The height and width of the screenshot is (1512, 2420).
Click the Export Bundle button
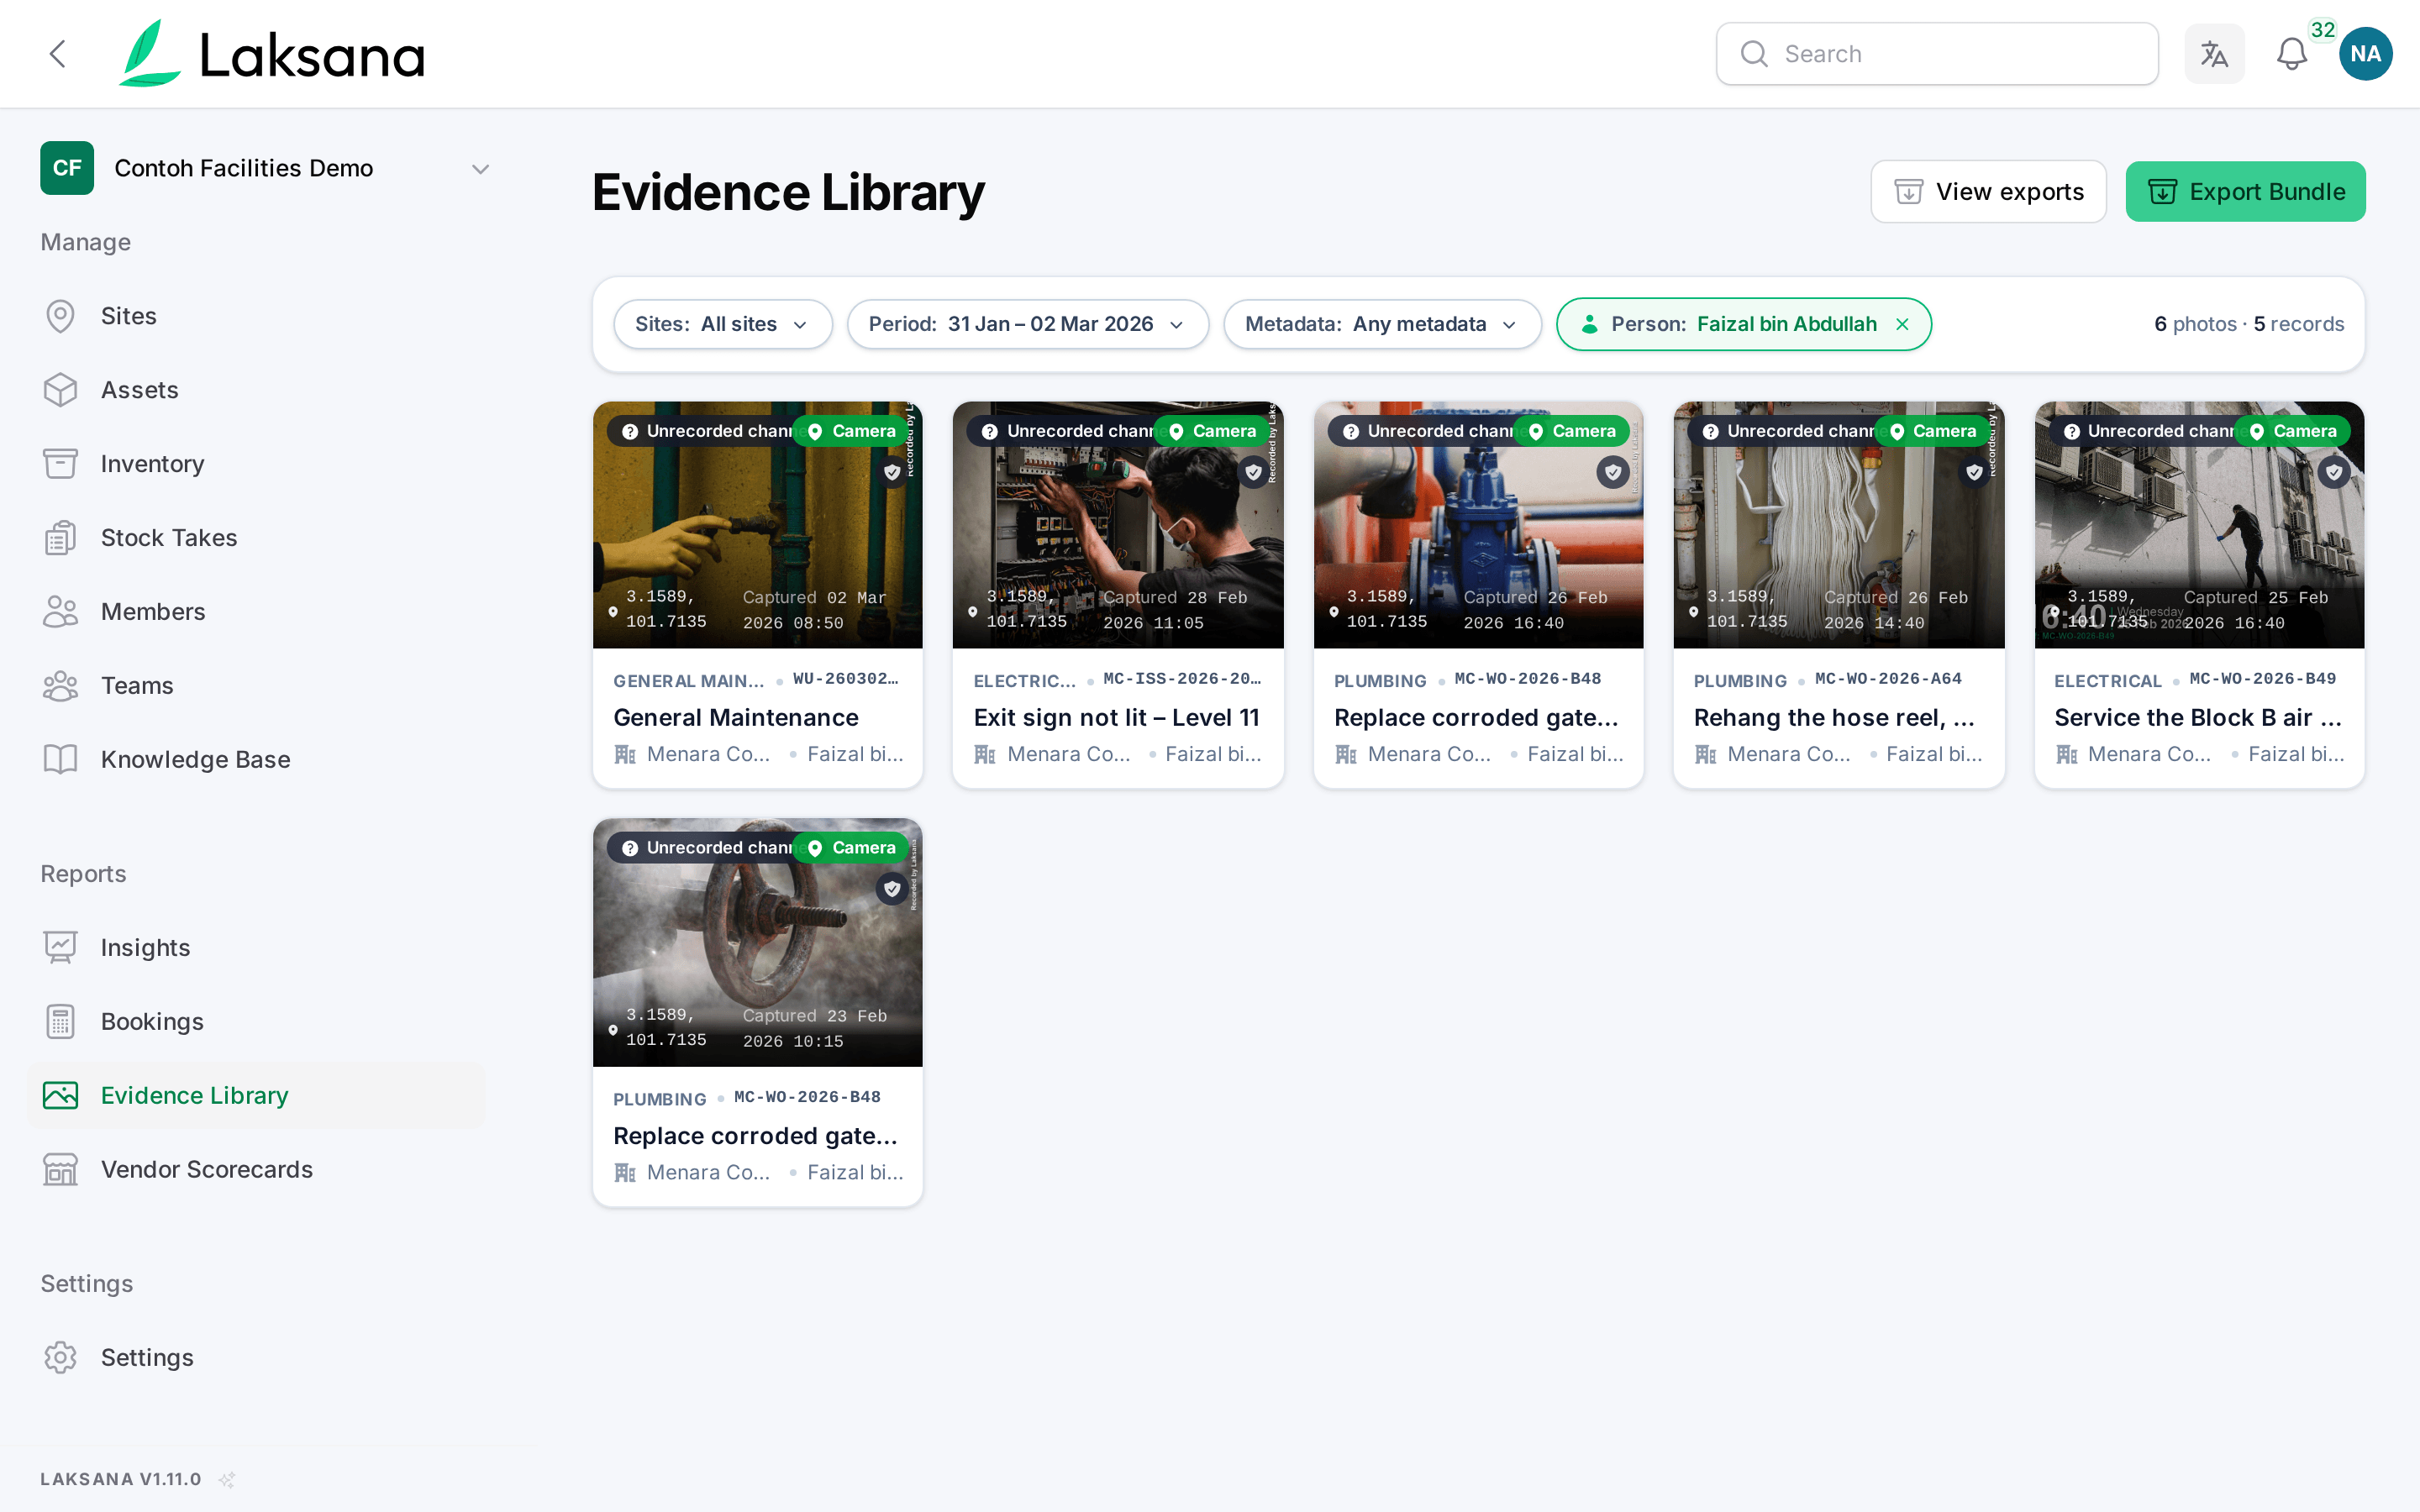click(x=2245, y=192)
